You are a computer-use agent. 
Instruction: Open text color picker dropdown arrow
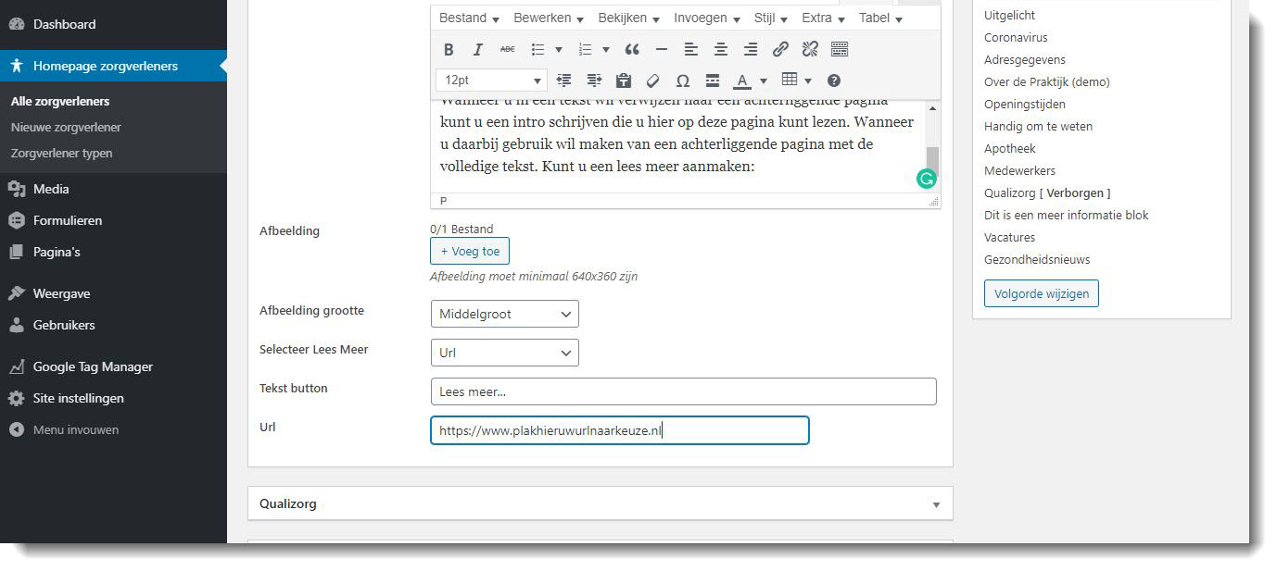point(764,81)
